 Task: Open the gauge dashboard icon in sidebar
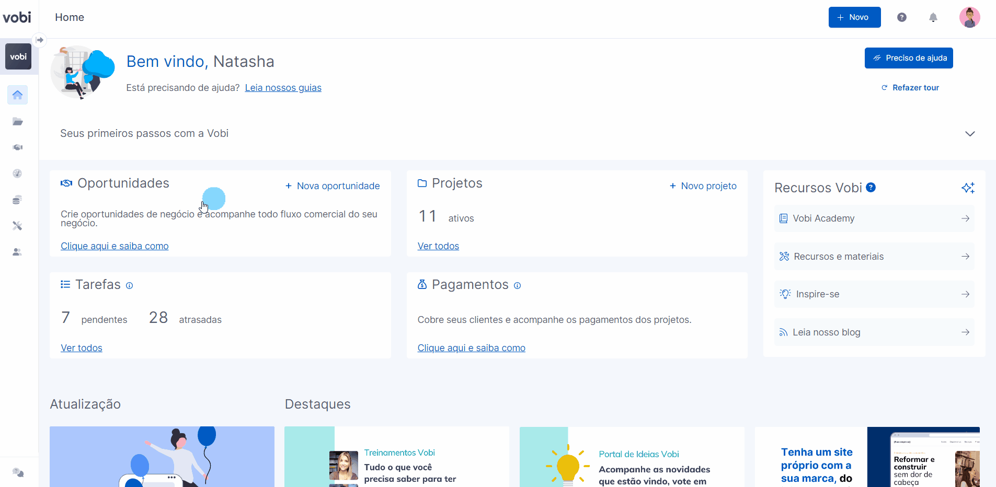coord(17,173)
